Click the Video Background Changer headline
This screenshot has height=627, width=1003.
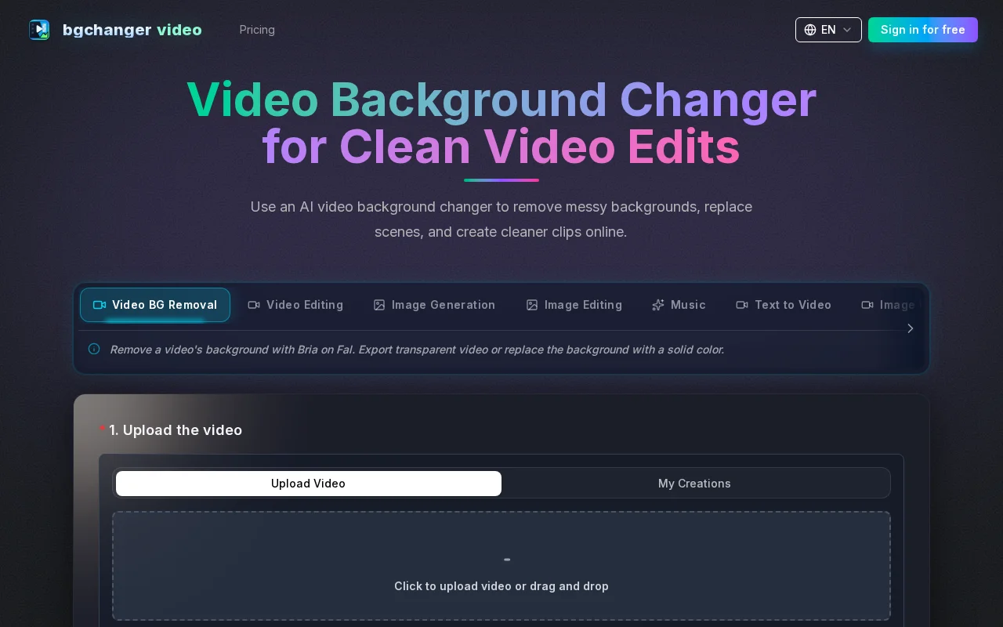[501, 123]
